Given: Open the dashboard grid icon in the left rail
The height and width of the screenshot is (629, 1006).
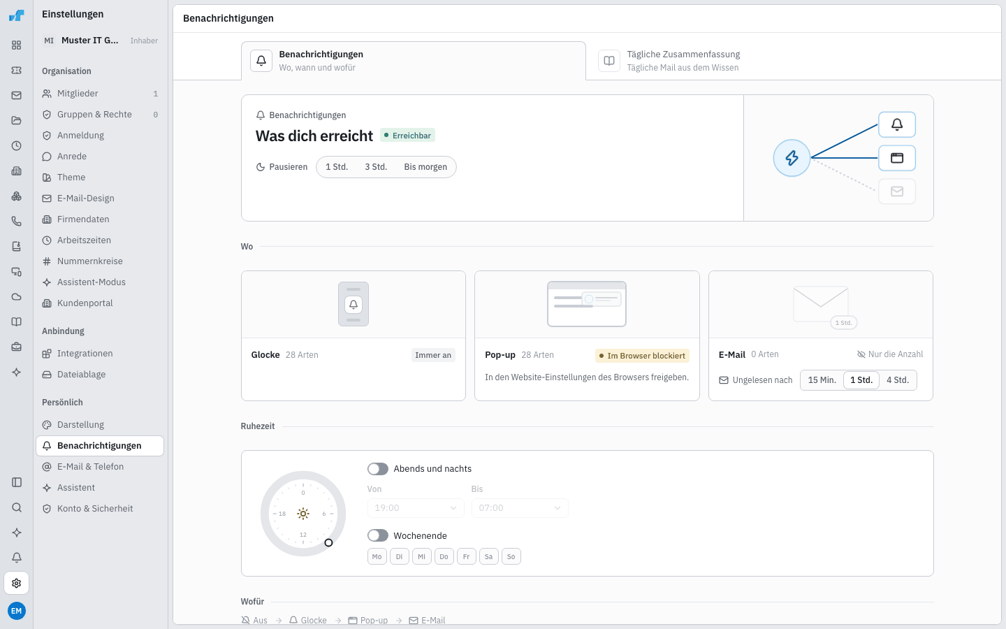Looking at the screenshot, I should coord(17,45).
